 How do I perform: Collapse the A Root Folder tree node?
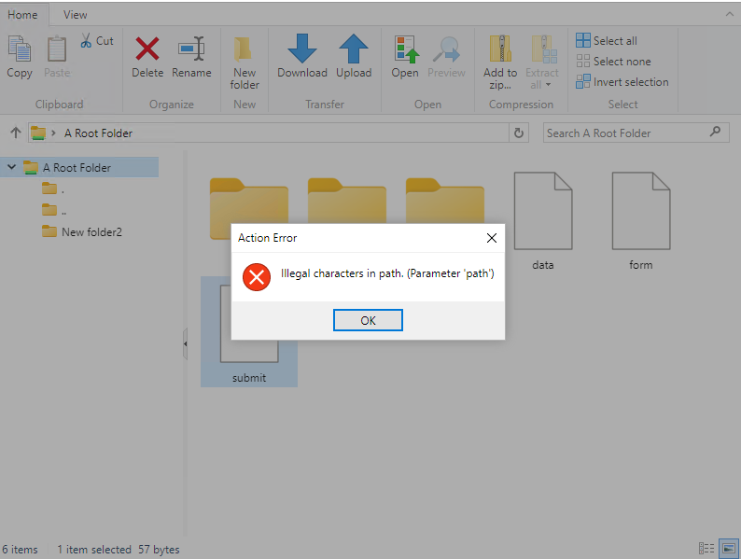tap(11, 168)
